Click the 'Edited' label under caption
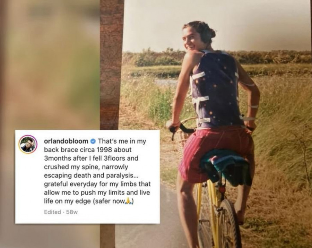The height and width of the screenshot is (248, 312). pos(53,212)
